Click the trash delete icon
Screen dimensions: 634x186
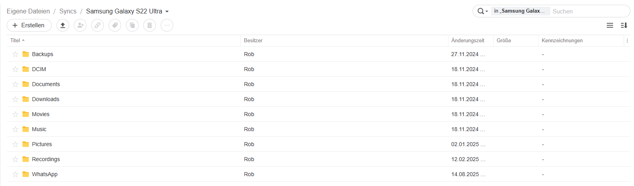click(x=150, y=25)
